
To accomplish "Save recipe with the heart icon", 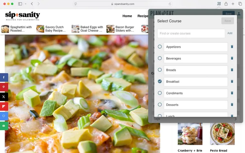I will pos(4,116).
